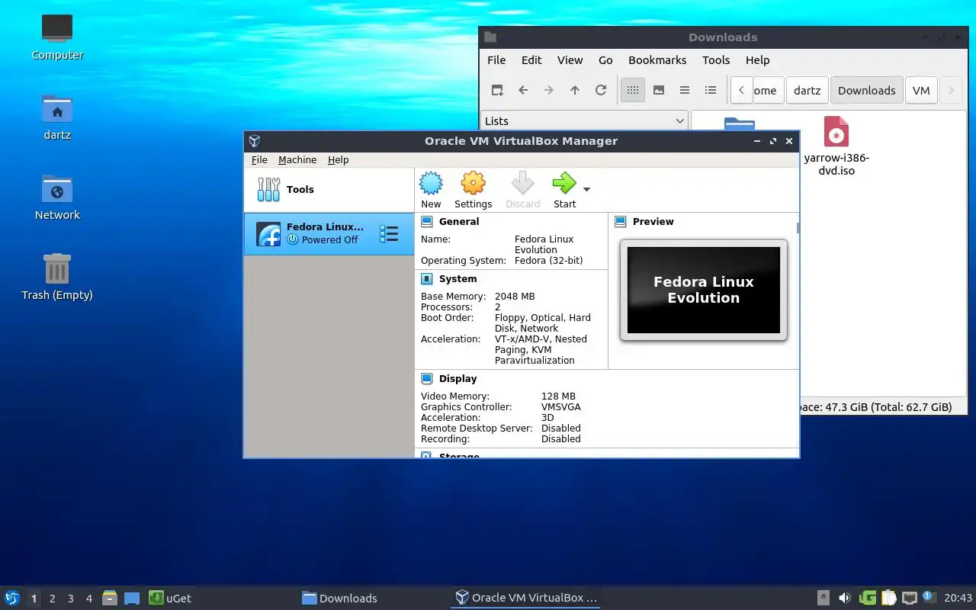The height and width of the screenshot is (610, 976).
Task: Open the Help menu in Downloads window
Action: click(x=757, y=60)
